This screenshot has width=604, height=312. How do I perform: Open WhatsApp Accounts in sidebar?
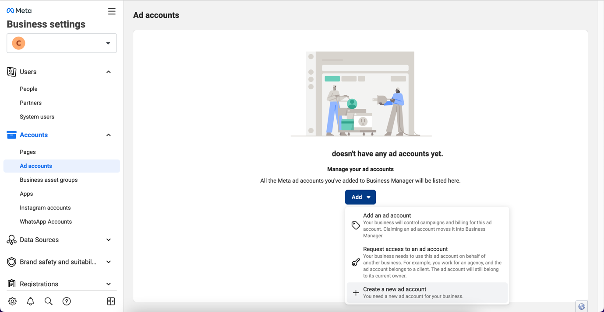[x=46, y=222]
